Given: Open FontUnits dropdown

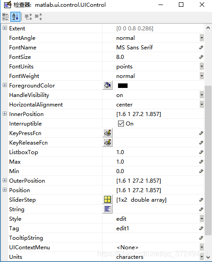Looking at the screenshot, I should 202,67.
